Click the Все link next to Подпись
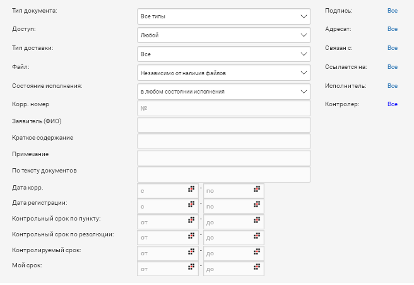Viewport: 414px width, 285px height. pos(393,11)
